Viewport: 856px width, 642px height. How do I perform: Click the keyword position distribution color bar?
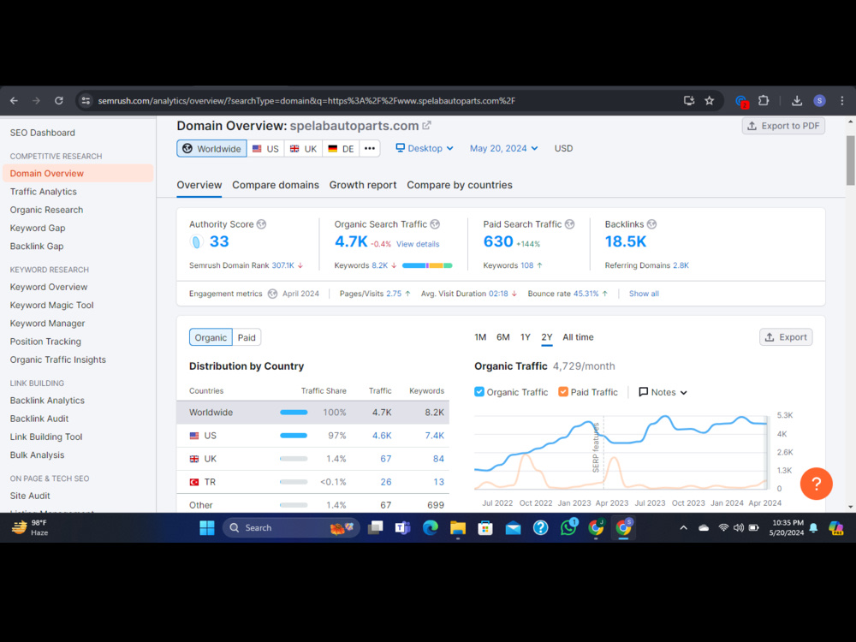tap(427, 265)
